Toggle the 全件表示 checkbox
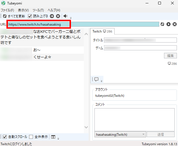The width and height of the screenshot is (178, 146). [31, 137]
